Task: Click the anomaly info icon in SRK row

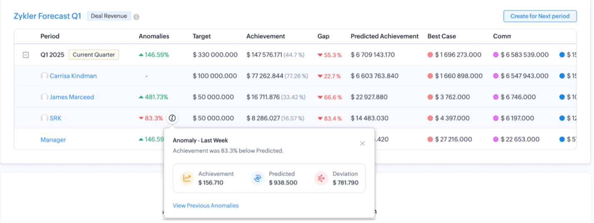Action: tap(172, 118)
